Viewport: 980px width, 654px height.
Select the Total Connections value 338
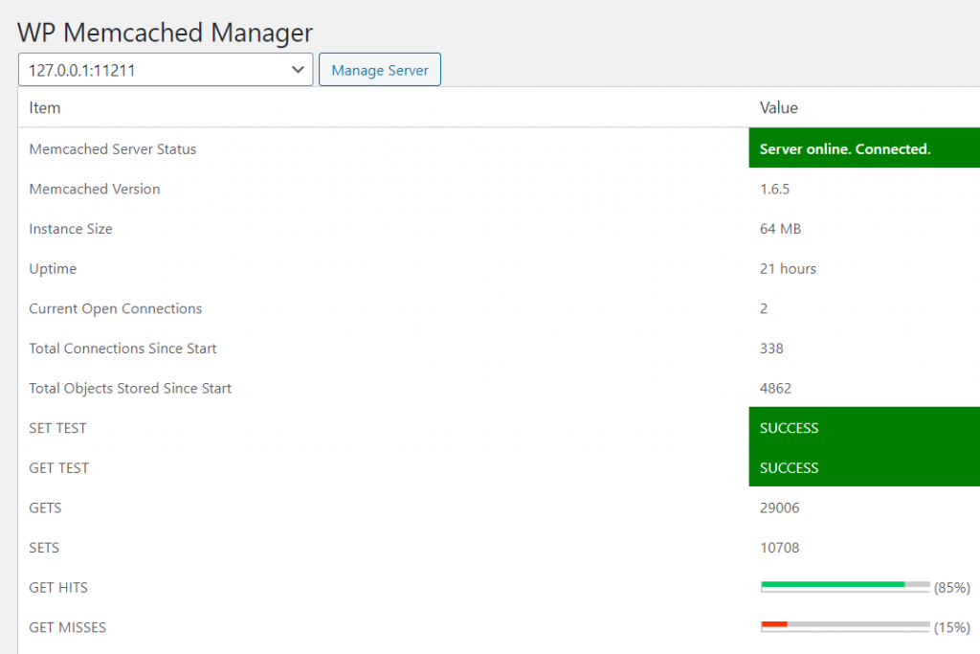pyautogui.click(x=771, y=349)
